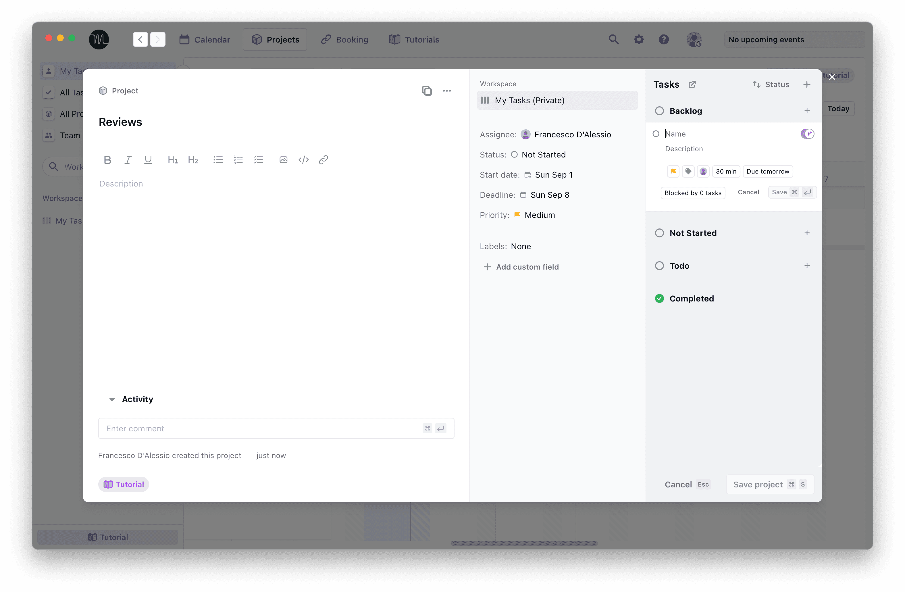
Task: Go to the Calendar section
Action: pos(205,39)
